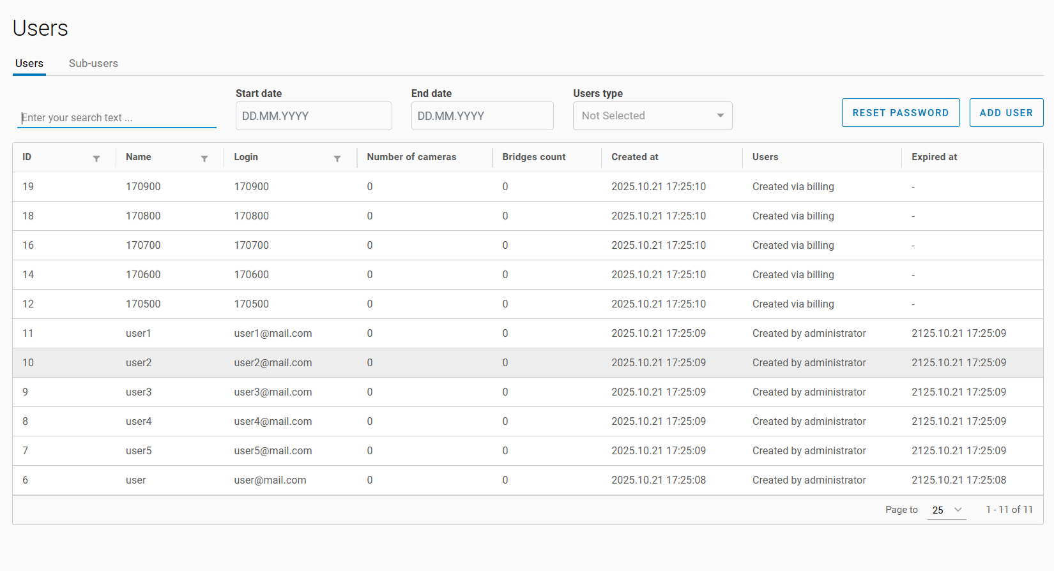Click the user1@mail.com login cell

click(273, 334)
